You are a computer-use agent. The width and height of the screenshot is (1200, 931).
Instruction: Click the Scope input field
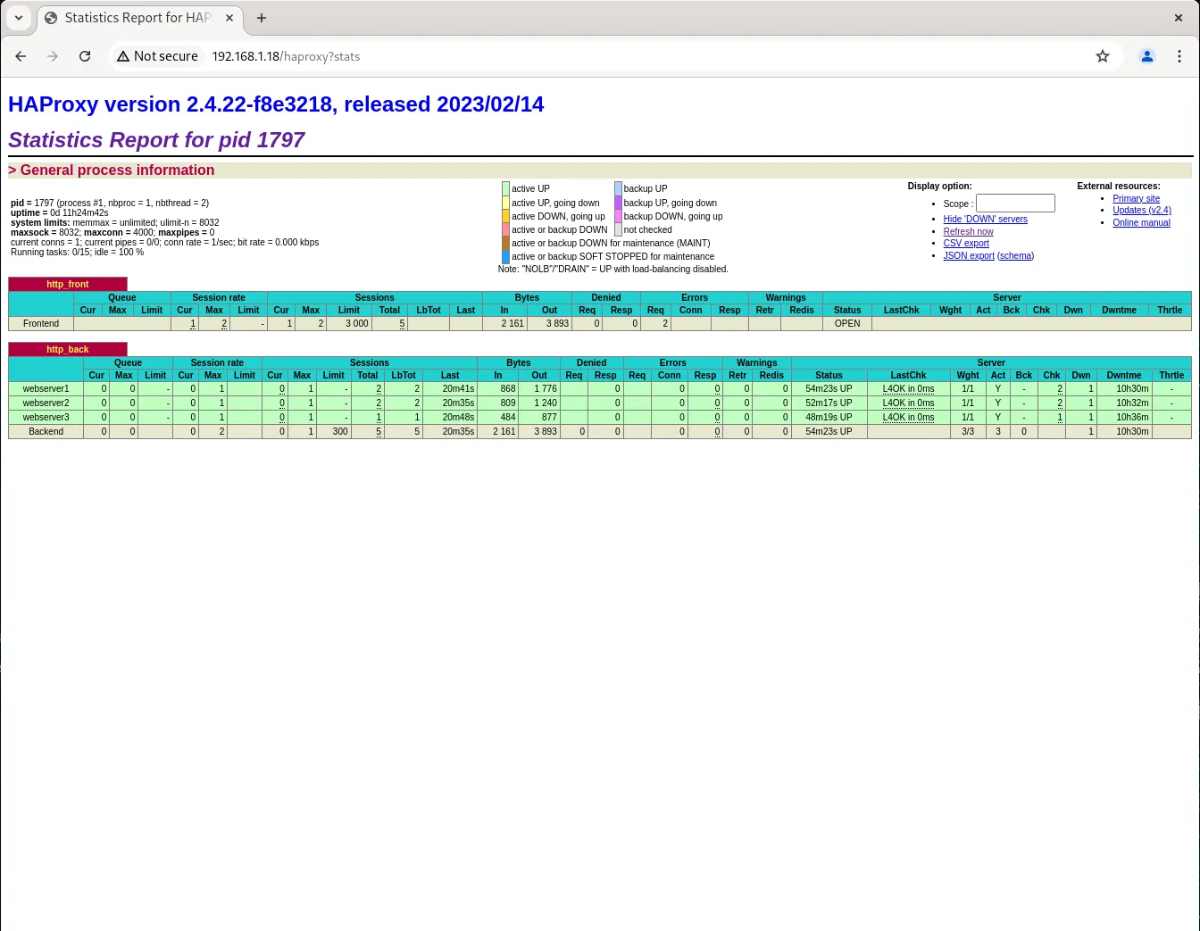tap(1015, 204)
